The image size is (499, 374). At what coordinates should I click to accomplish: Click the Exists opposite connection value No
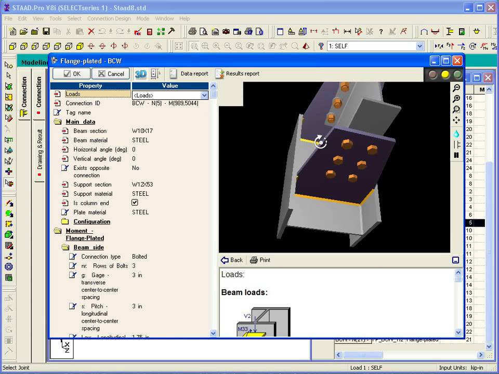click(136, 168)
